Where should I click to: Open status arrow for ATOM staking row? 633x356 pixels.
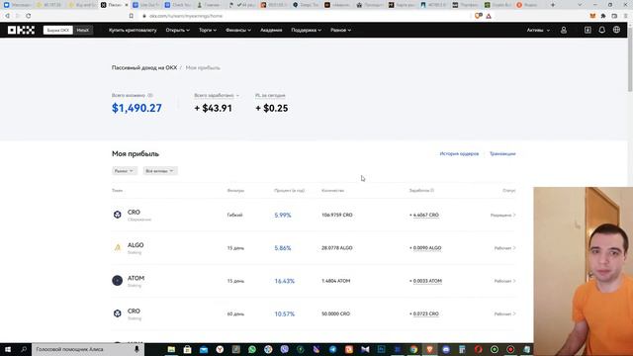514,281
